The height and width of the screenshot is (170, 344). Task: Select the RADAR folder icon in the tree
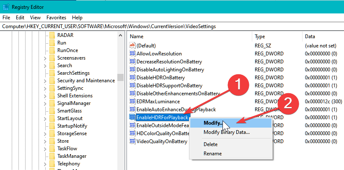[x=52, y=35]
